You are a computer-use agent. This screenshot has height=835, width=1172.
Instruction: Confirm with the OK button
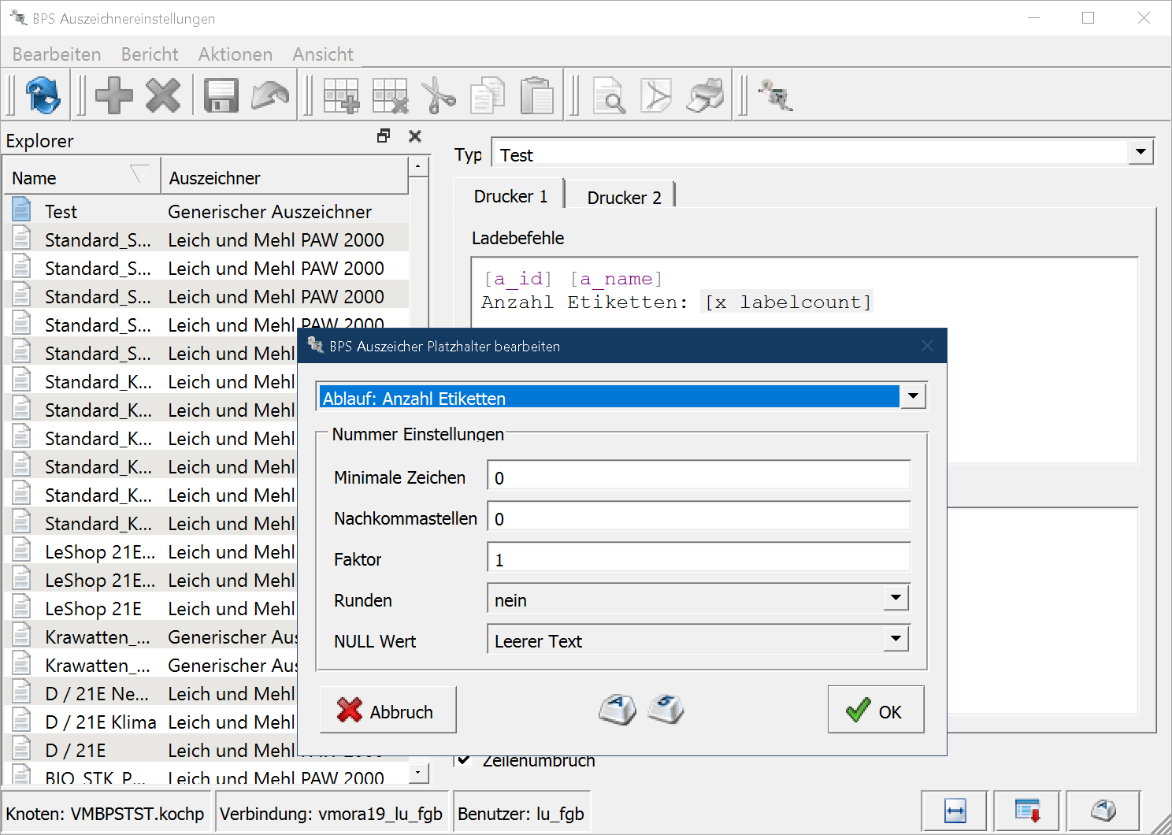tap(875, 710)
